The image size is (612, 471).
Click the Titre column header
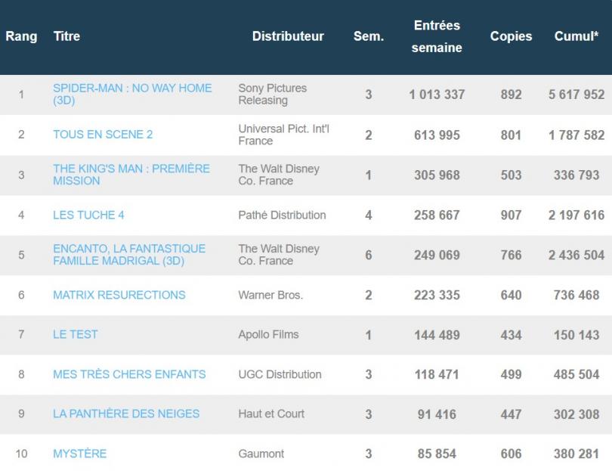(66, 36)
